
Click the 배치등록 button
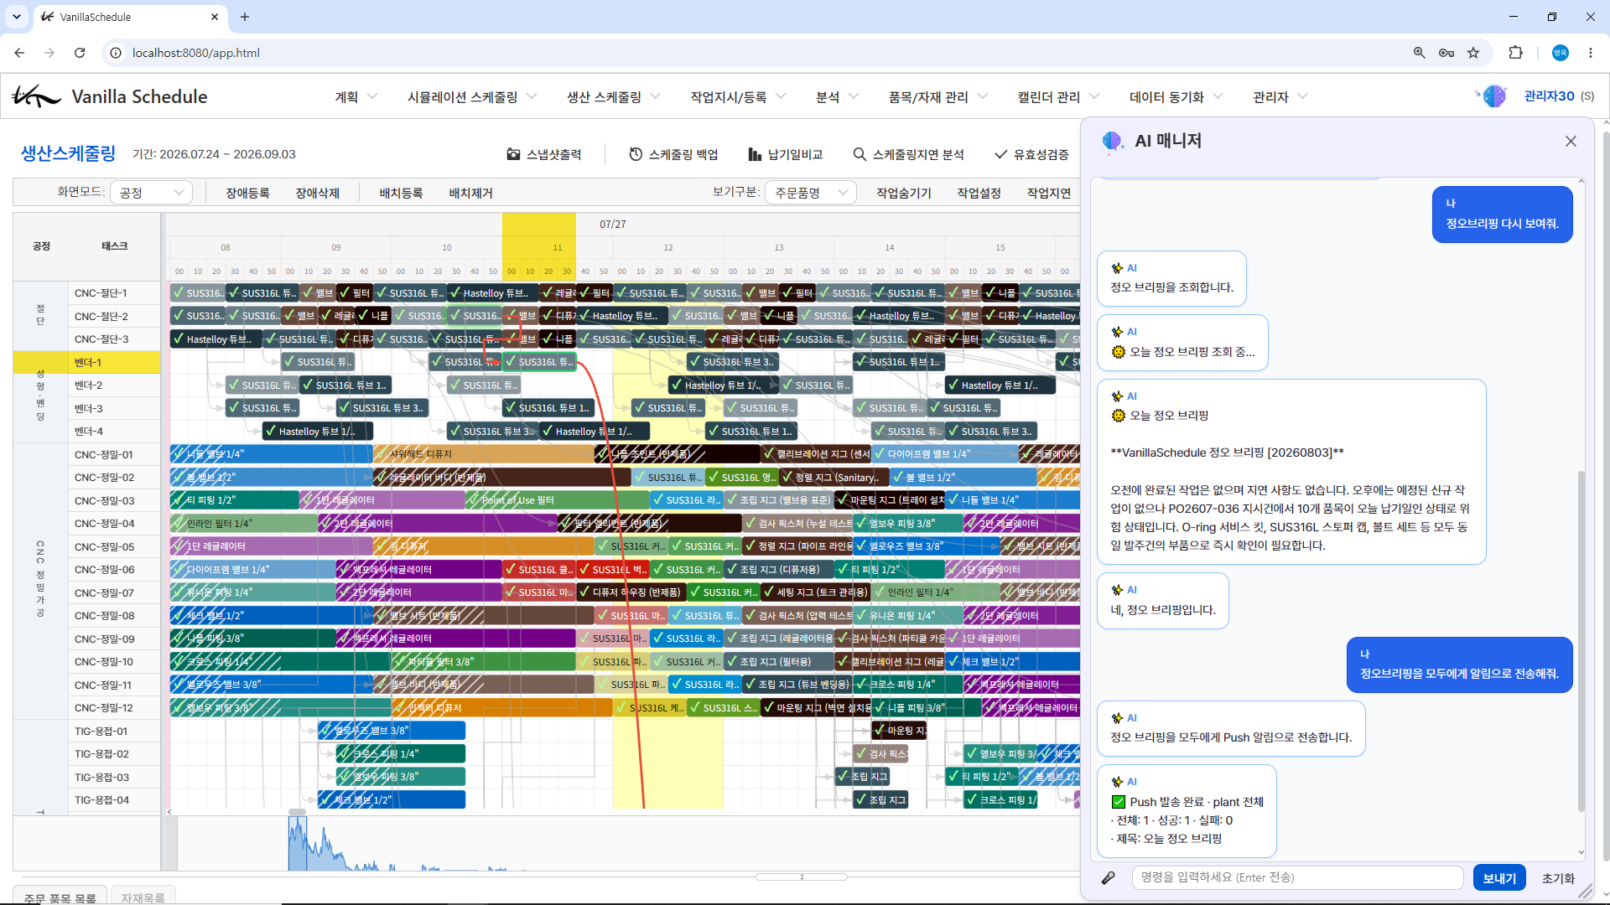tap(401, 193)
